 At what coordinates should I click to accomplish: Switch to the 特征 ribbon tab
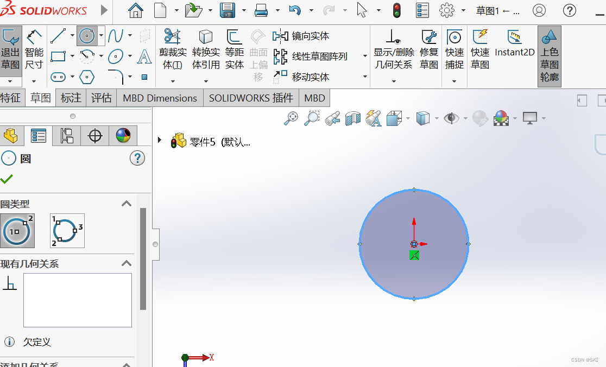[x=12, y=98]
